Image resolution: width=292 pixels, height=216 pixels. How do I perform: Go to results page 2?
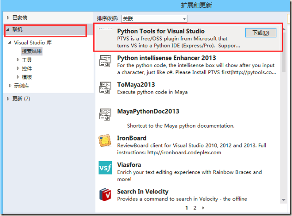point(195,208)
